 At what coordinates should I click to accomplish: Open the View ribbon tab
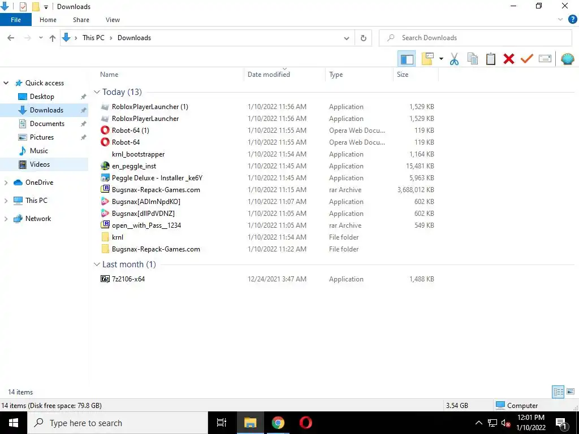[x=113, y=20]
